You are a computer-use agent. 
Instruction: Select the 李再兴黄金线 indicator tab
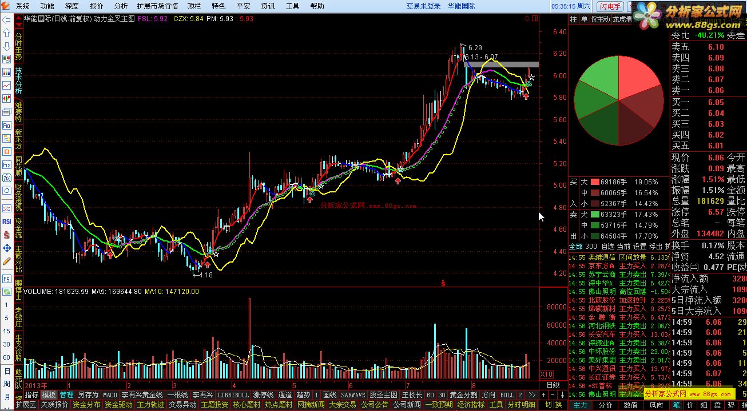click(x=142, y=395)
